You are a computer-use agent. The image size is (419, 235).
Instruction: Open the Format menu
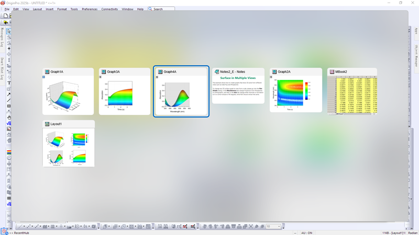pyautogui.click(x=62, y=9)
